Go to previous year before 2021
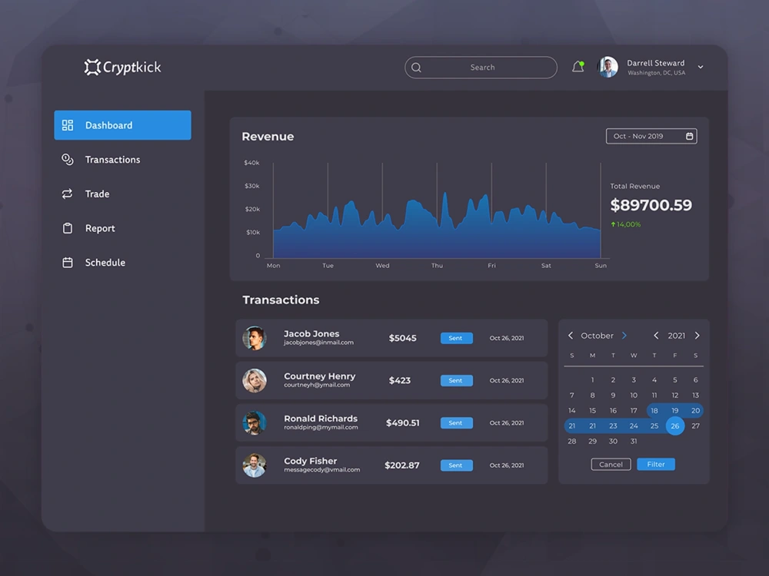This screenshot has width=769, height=576. 656,336
